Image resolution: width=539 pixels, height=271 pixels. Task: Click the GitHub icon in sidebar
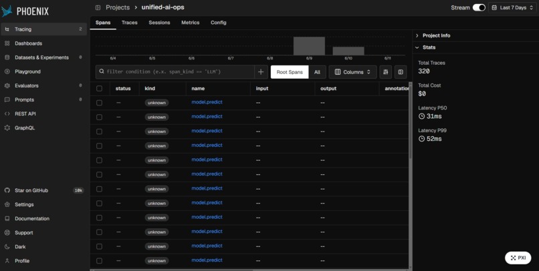tap(7, 190)
